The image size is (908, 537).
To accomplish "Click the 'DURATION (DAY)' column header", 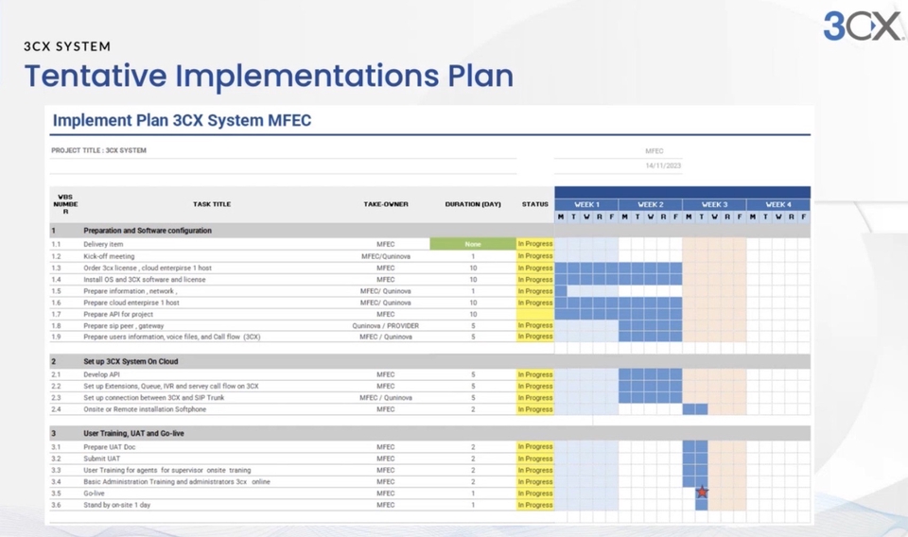I will tap(473, 204).
